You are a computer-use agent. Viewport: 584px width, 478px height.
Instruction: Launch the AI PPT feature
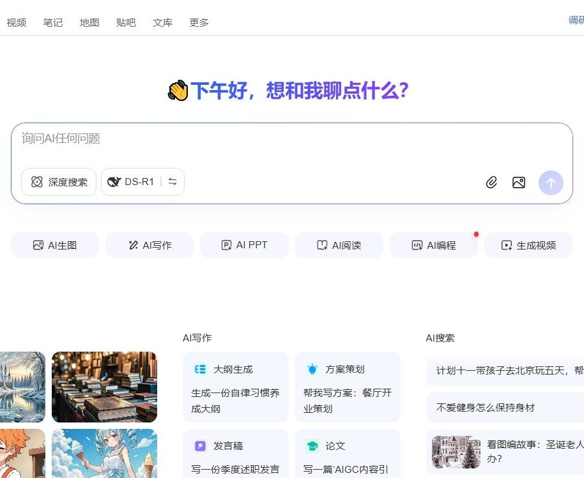click(x=244, y=244)
